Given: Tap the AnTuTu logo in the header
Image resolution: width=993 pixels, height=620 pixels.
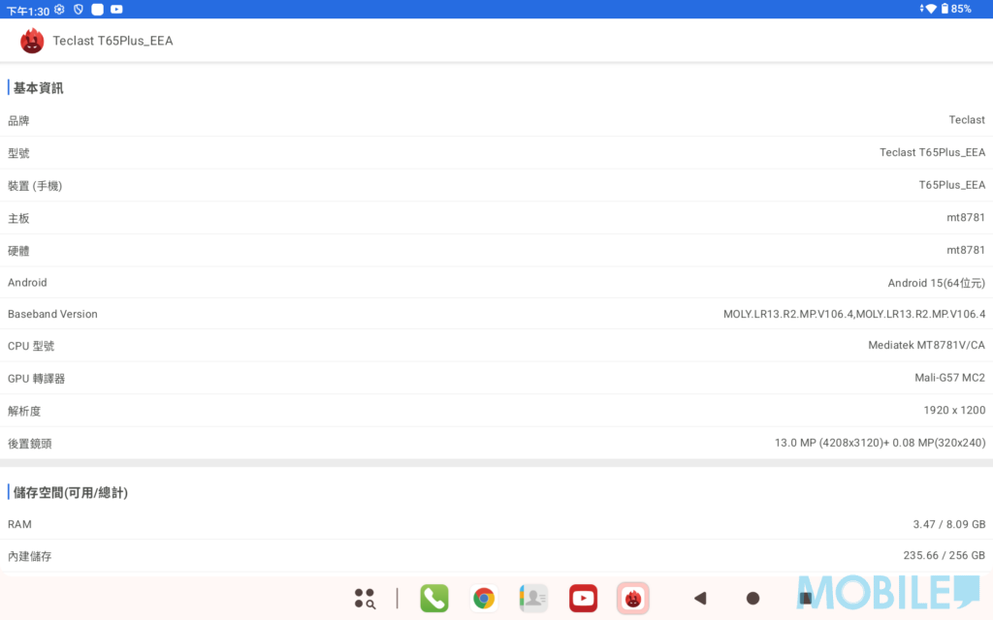Looking at the screenshot, I should 32,41.
